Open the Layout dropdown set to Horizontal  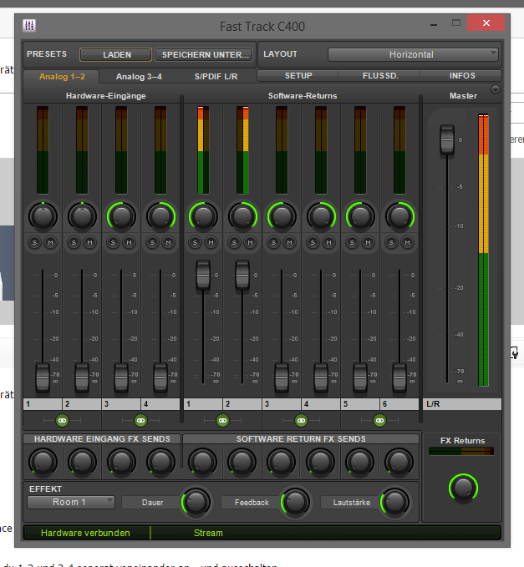pos(413,54)
